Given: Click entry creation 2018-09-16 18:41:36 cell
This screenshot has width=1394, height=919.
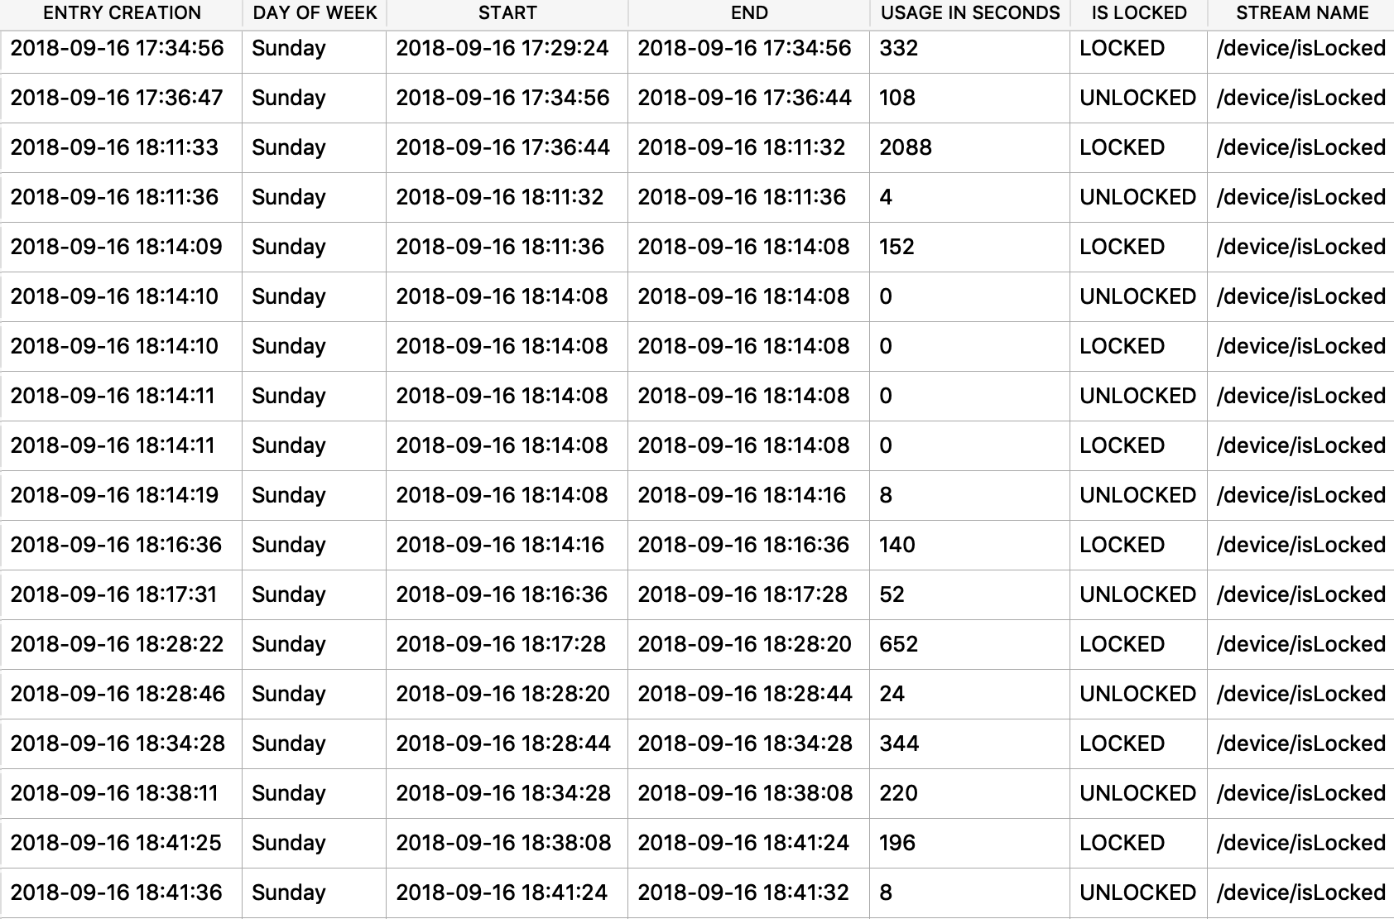Looking at the screenshot, I should (122, 893).
